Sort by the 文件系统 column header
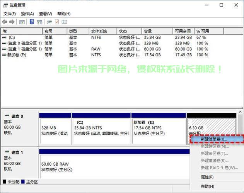The width and height of the screenshot is (244, 193). (x=103, y=31)
